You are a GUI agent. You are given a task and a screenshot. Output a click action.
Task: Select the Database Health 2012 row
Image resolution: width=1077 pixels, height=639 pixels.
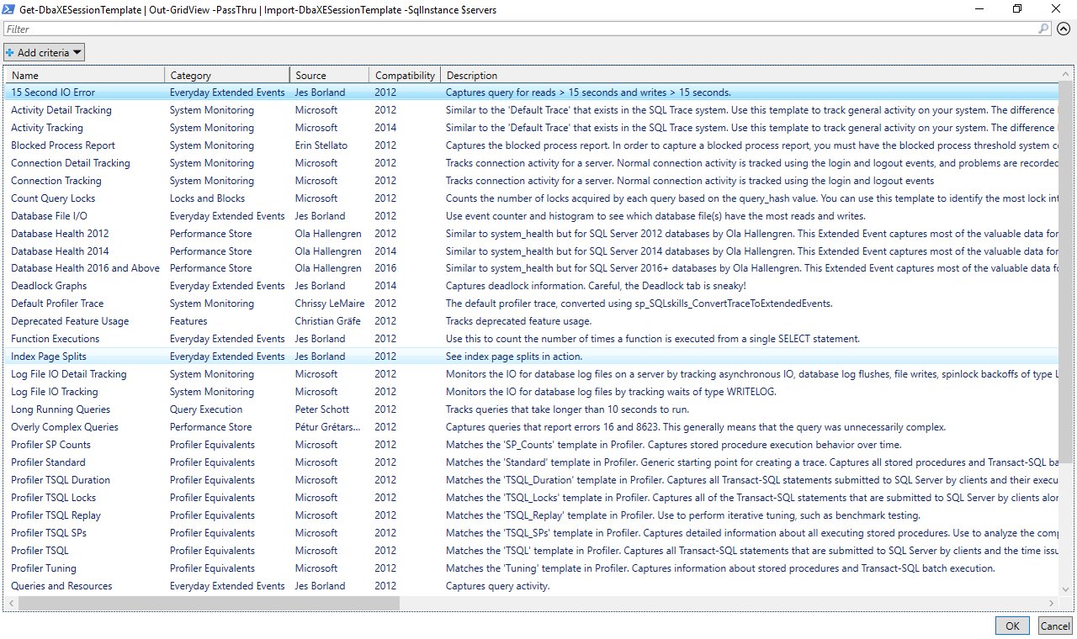(531, 234)
